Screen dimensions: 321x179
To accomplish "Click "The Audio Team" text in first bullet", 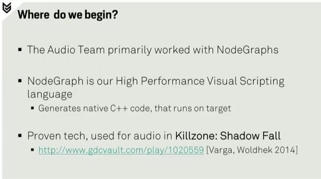I will pyautogui.click(x=66, y=50).
